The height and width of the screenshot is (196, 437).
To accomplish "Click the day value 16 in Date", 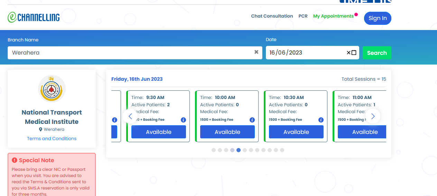I will (272, 53).
